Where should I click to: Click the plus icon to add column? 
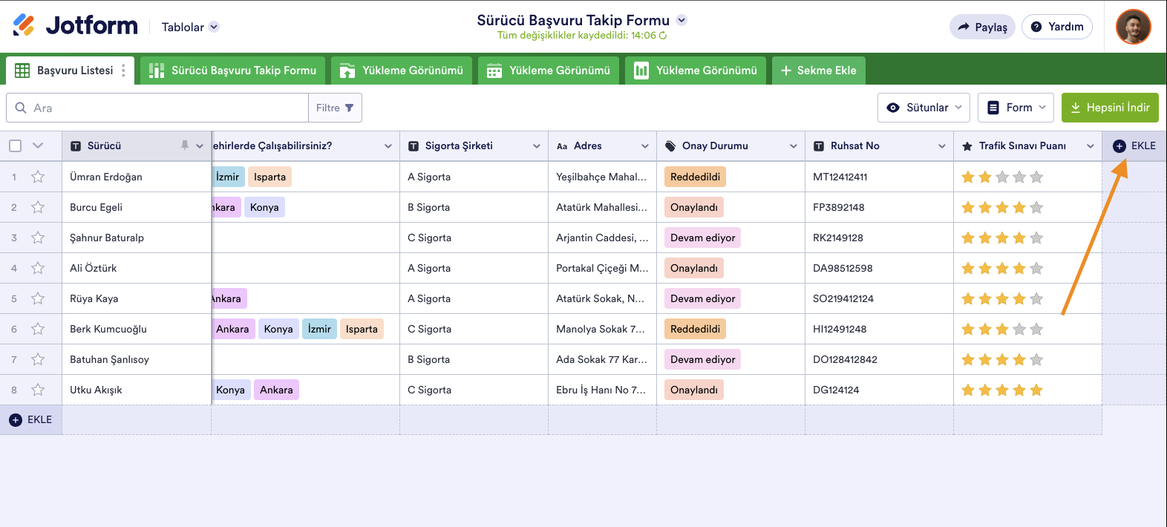(x=1119, y=146)
